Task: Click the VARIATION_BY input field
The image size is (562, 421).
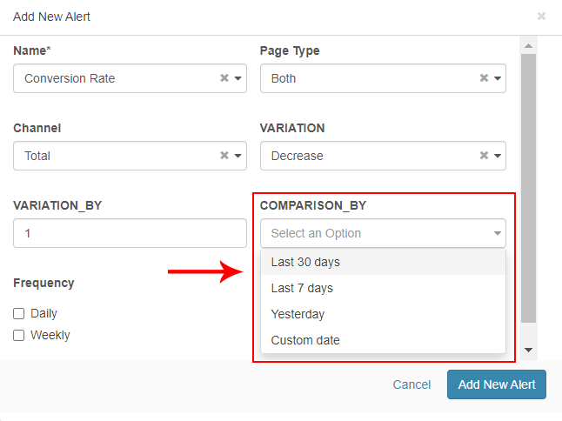Action: pos(130,233)
